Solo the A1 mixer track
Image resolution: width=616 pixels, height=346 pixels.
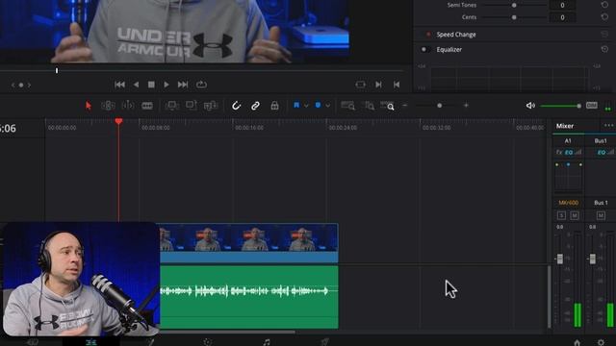561,215
